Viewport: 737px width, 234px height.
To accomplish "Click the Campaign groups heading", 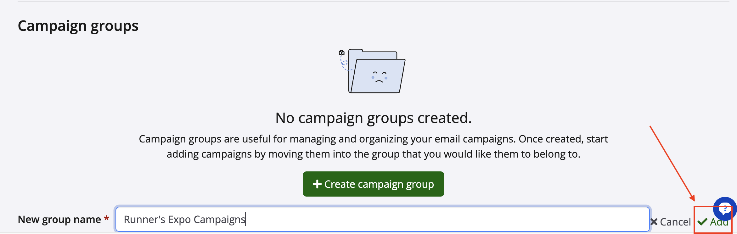I will [x=78, y=26].
